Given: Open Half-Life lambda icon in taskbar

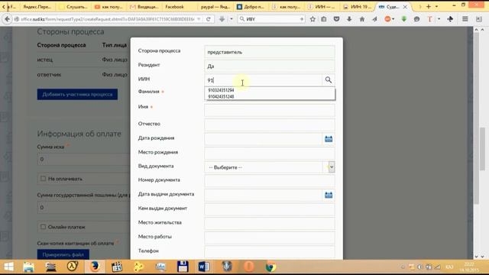Looking at the screenshot, I should [x=73, y=267].
